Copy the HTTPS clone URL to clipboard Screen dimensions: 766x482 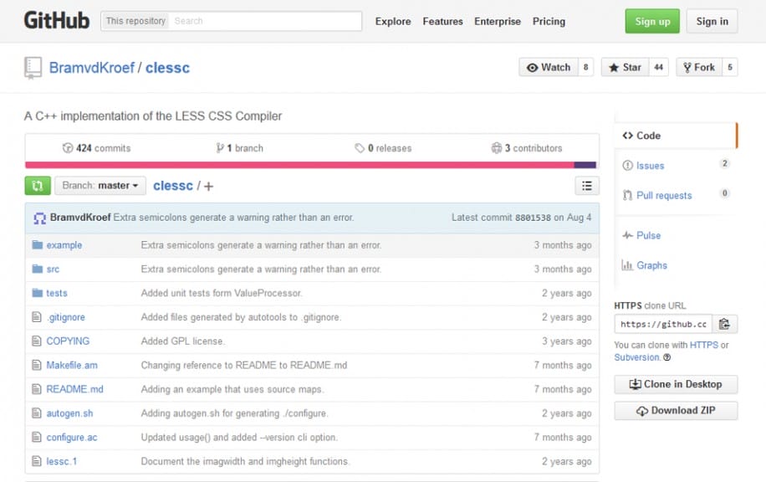click(725, 324)
